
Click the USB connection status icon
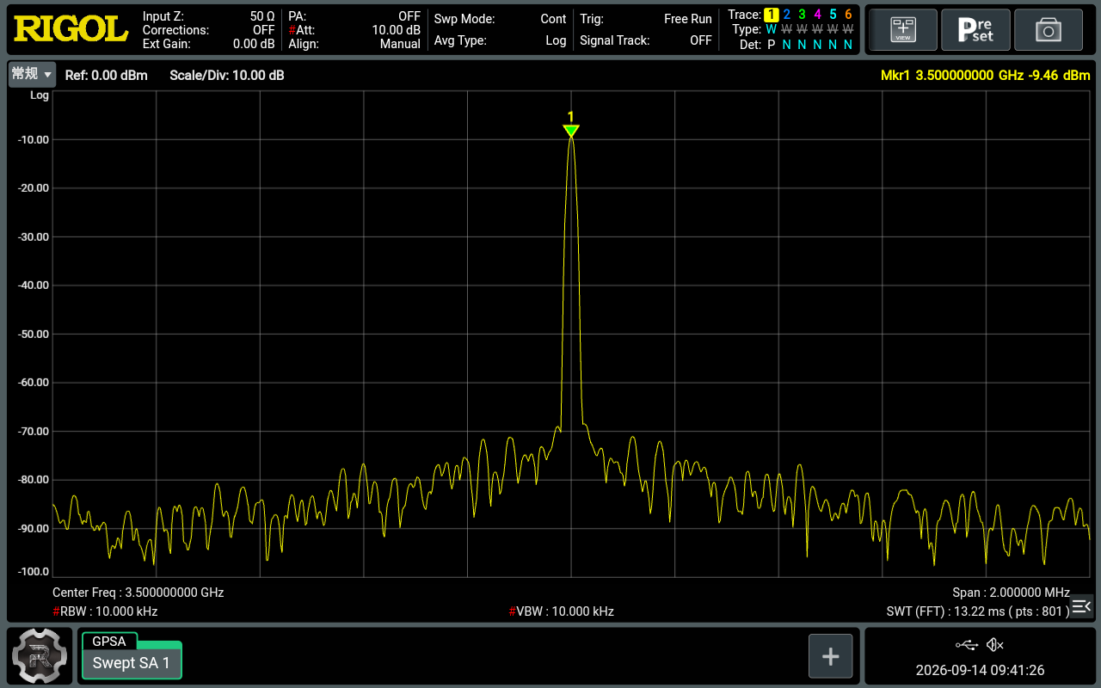[x=967, y=644]
